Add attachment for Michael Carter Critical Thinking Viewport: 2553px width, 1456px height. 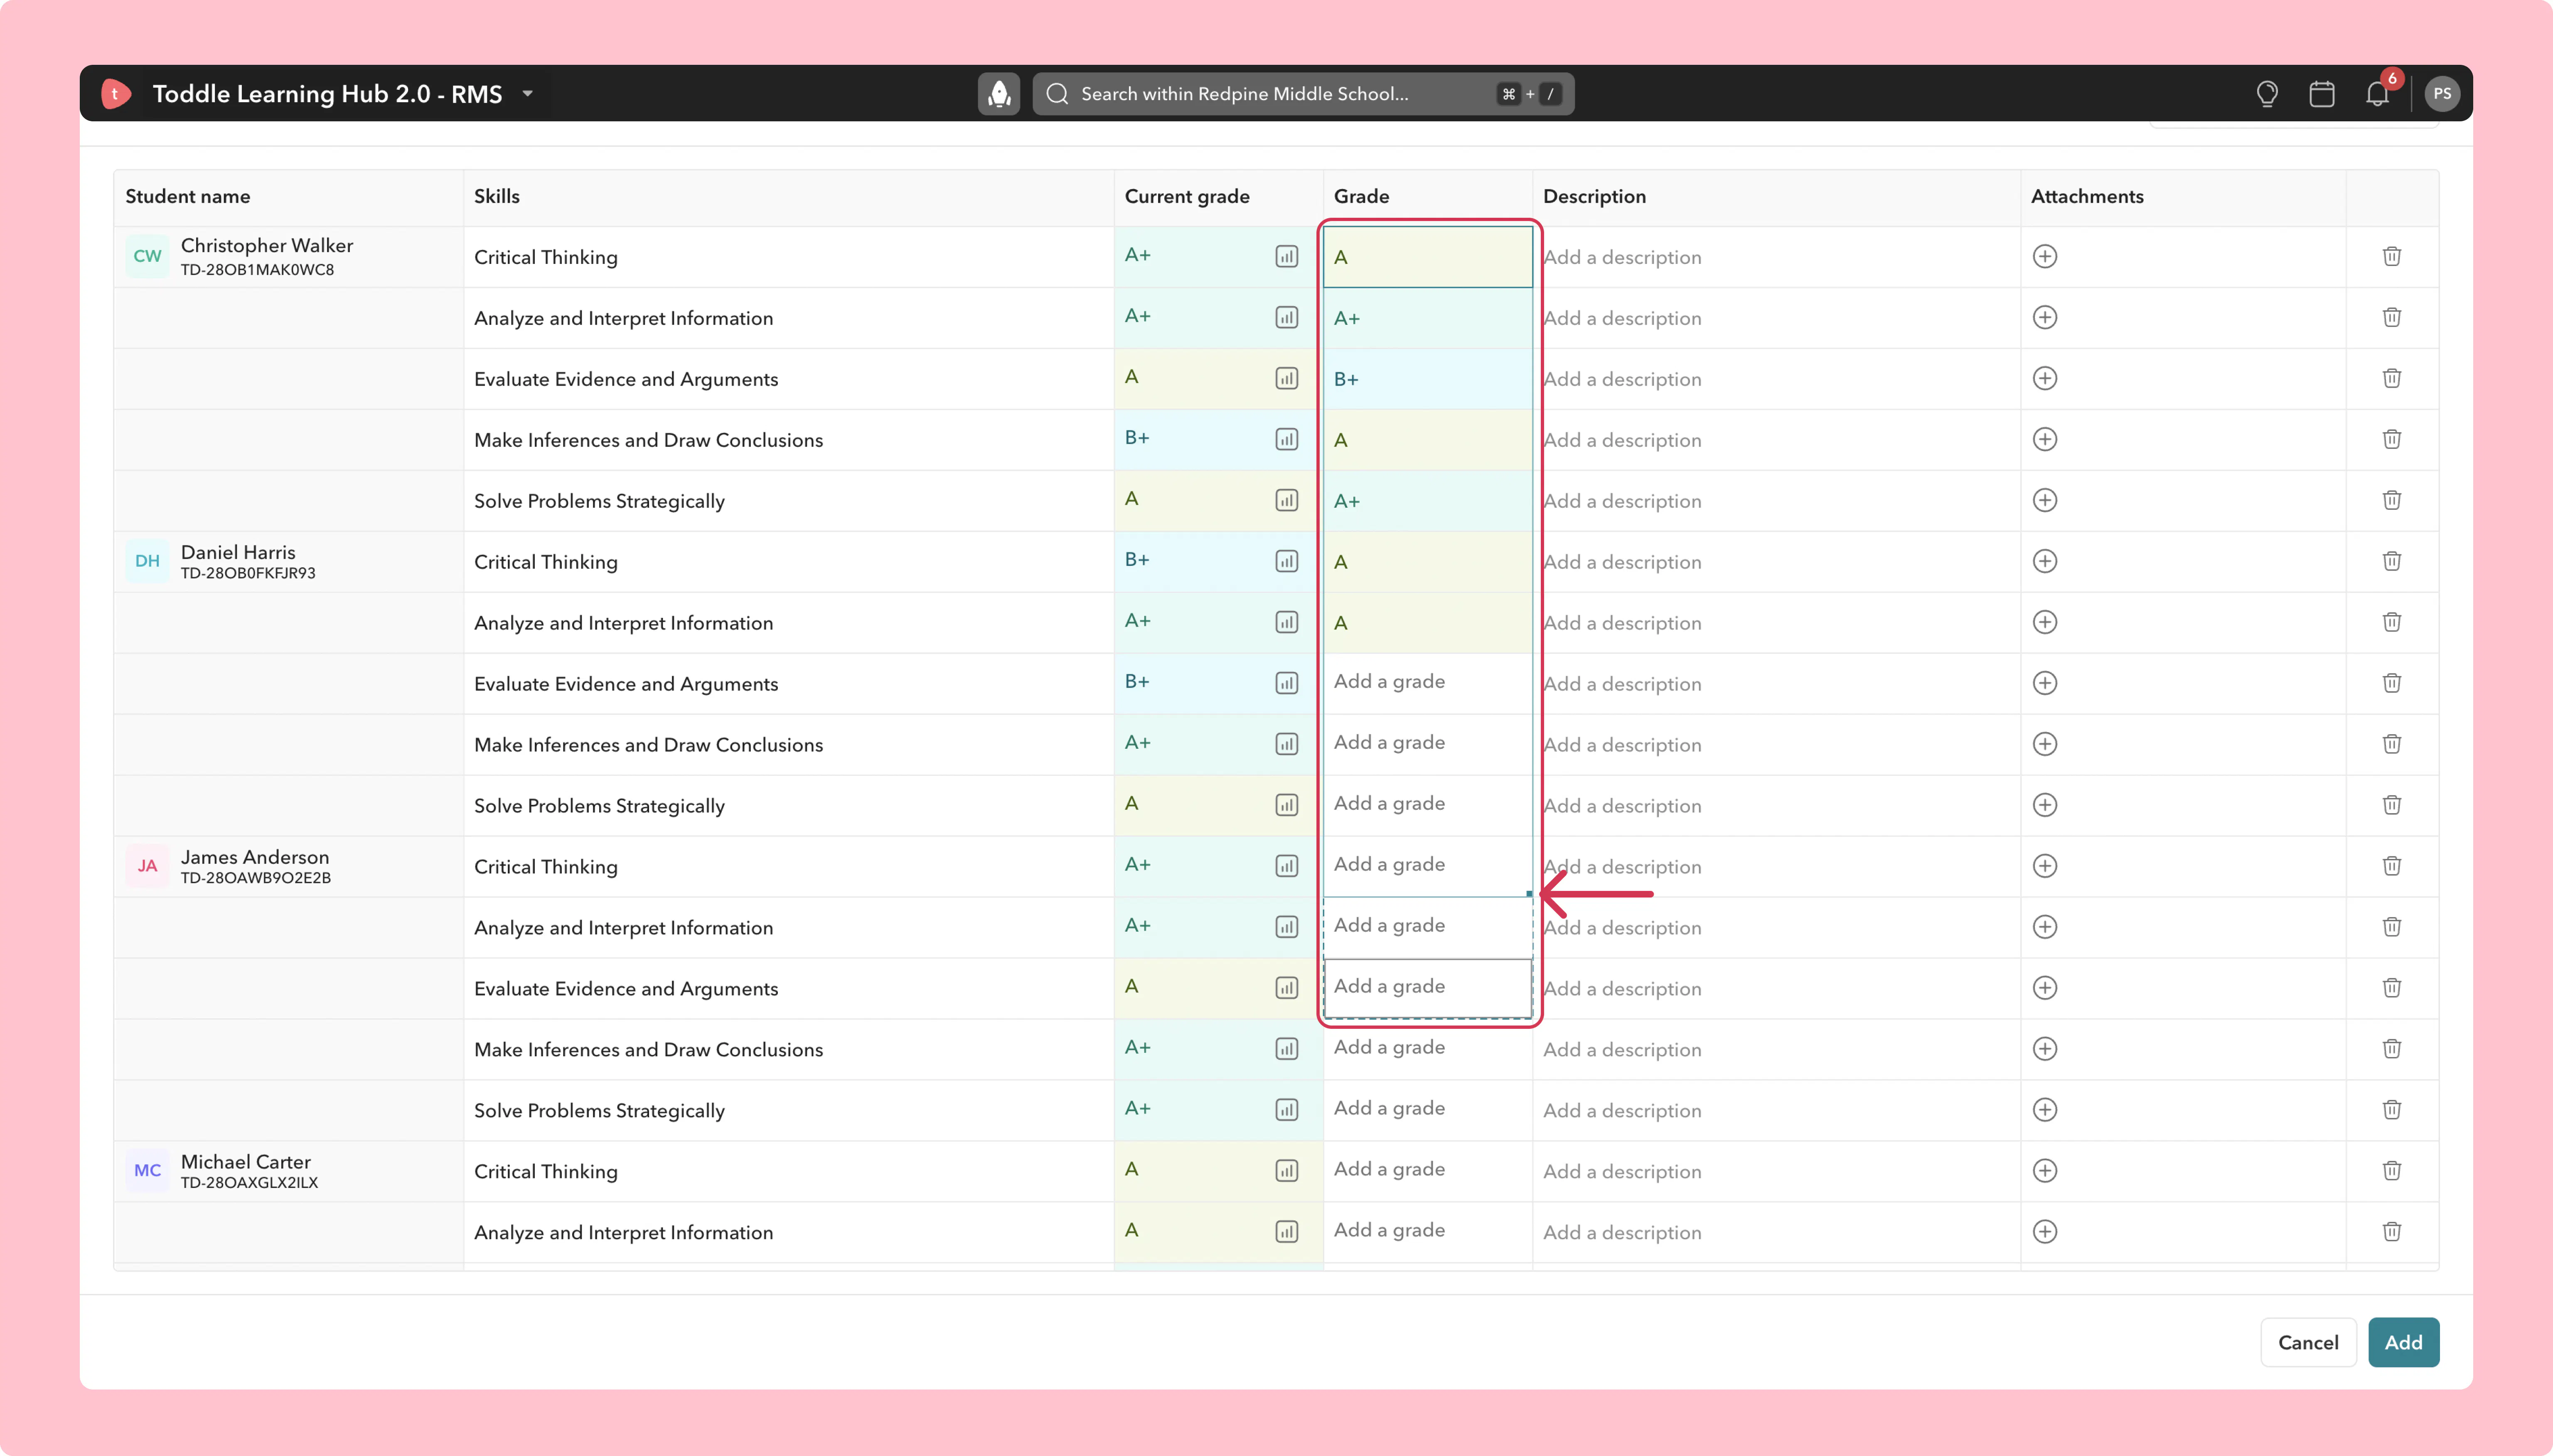(x=2045, y=1171)
